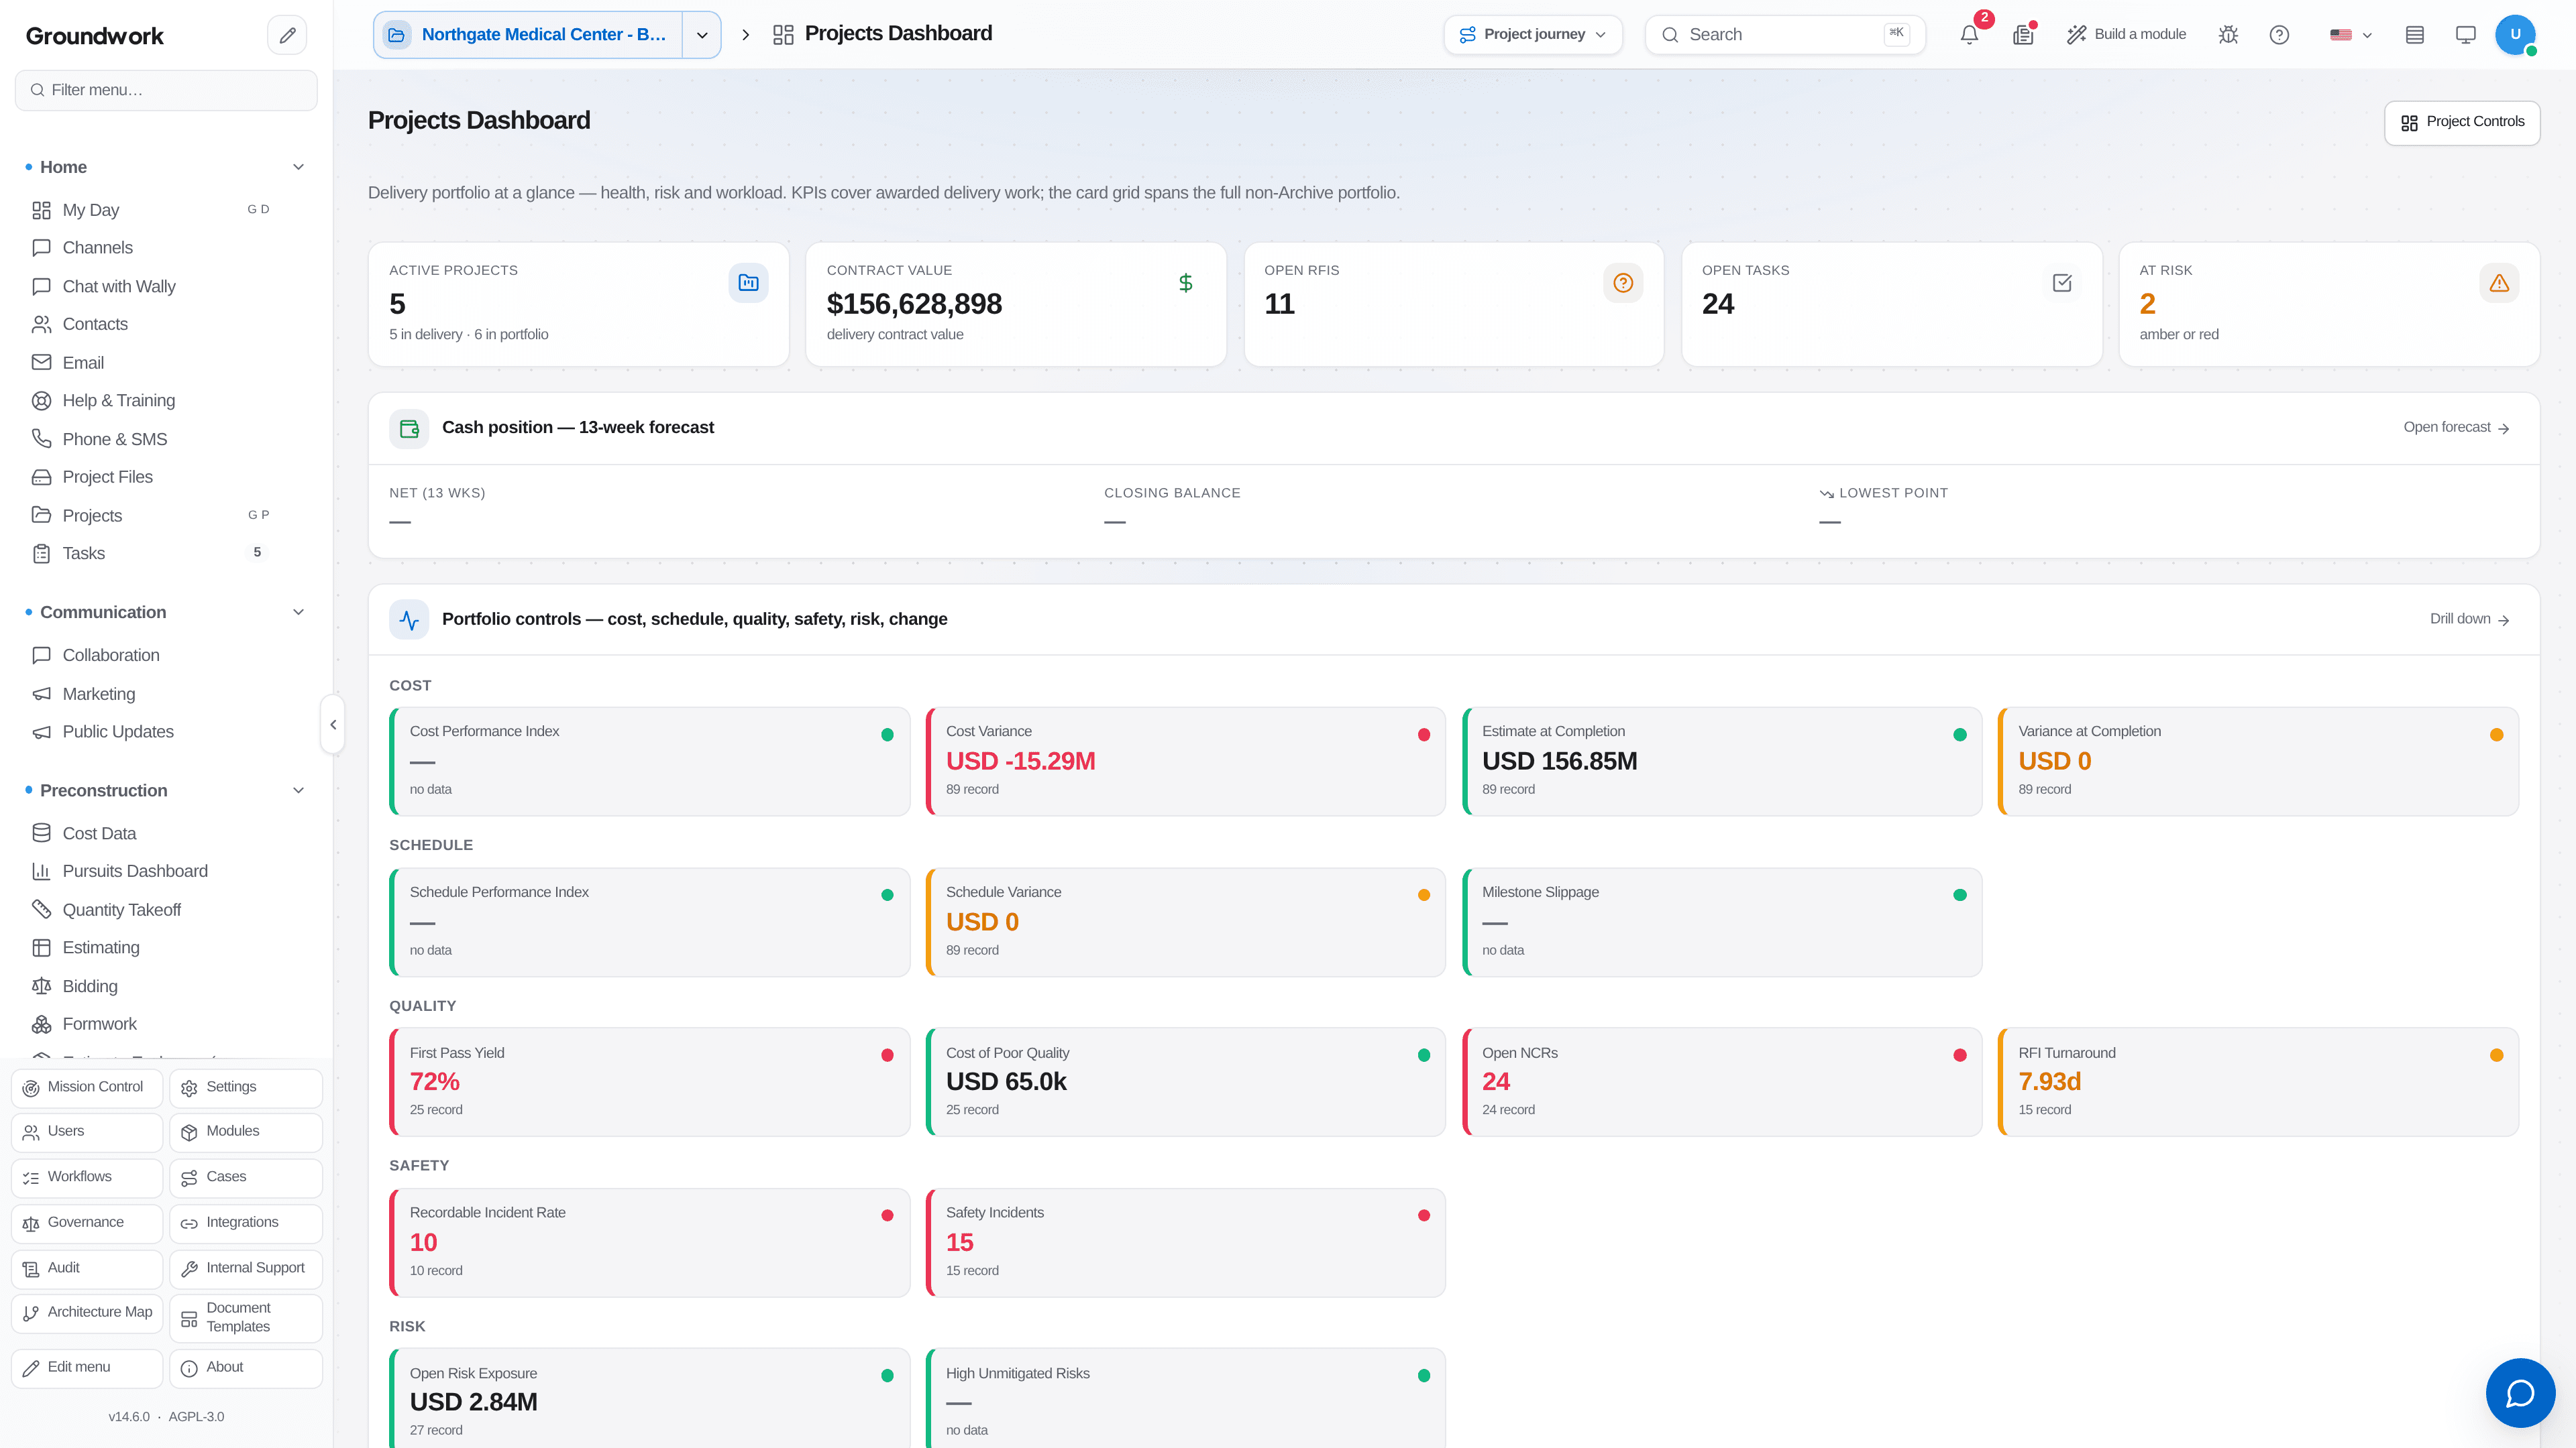The image size is (2576, 1448).
Task: Open the Modules button
Action: (x=246, y=1132)
